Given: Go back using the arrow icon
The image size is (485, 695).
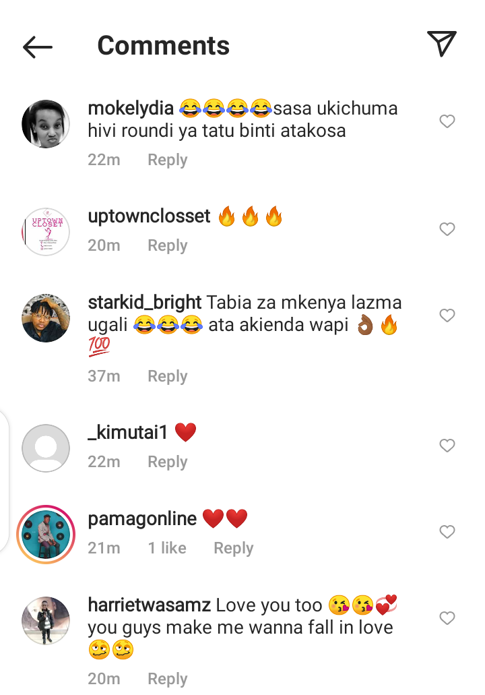Looking at the screenshot, I should [x=38, y=47].
